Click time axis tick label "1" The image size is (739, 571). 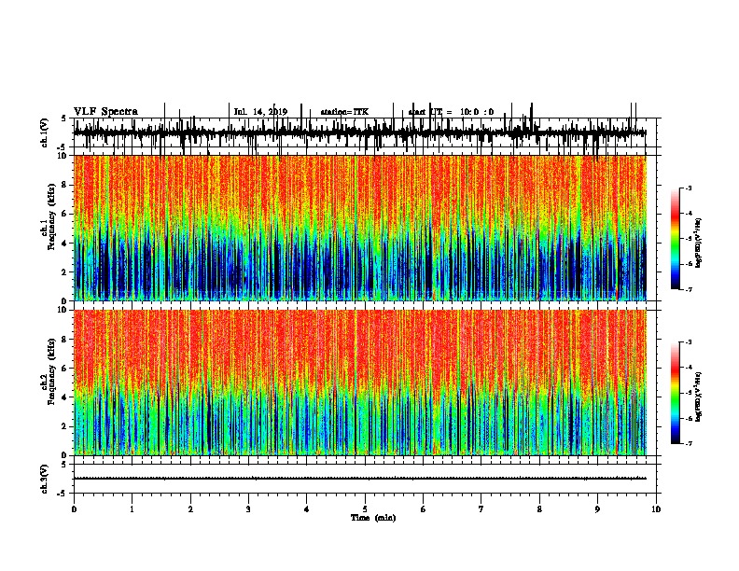pyautogui.click(x=132, y=509)
